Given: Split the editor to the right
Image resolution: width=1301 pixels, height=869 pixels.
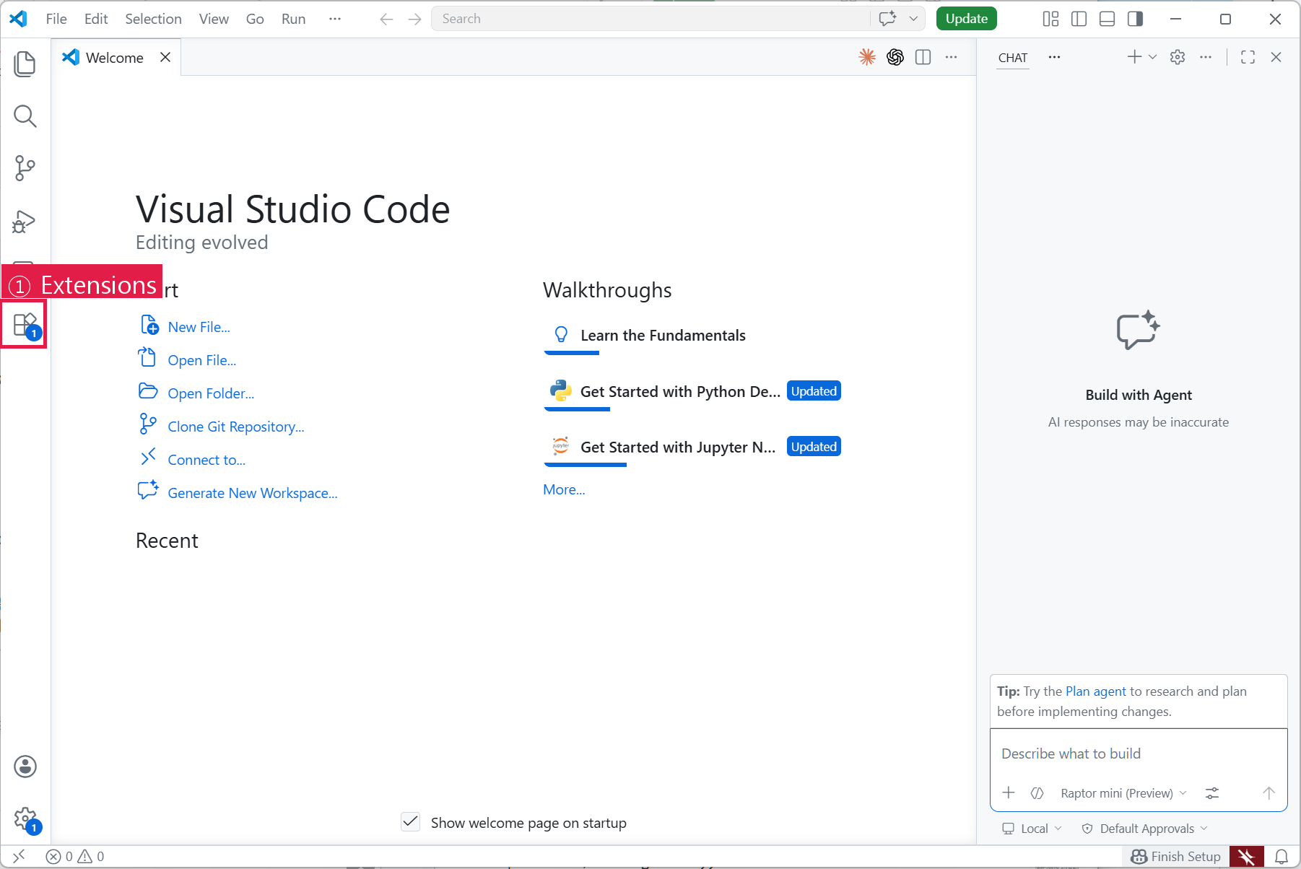Looking at the screenshot, I should tap(923, 57).
